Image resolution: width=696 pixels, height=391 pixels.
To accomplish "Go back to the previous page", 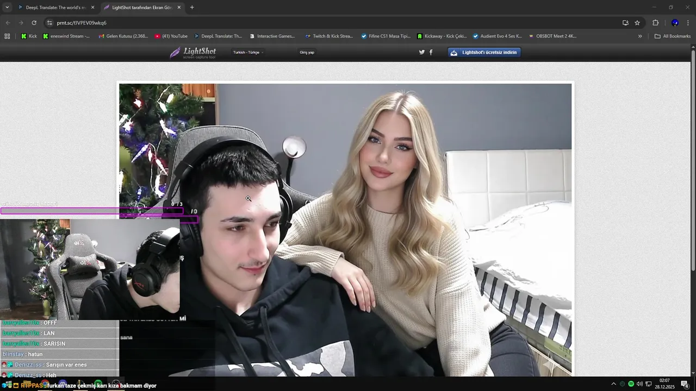I will point(8,23).
